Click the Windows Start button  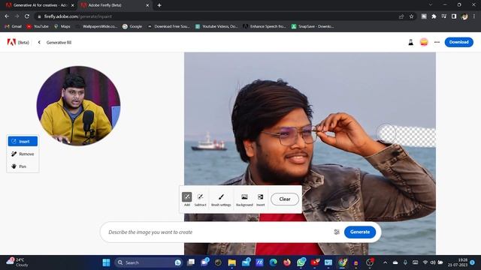tap(106, 262)
